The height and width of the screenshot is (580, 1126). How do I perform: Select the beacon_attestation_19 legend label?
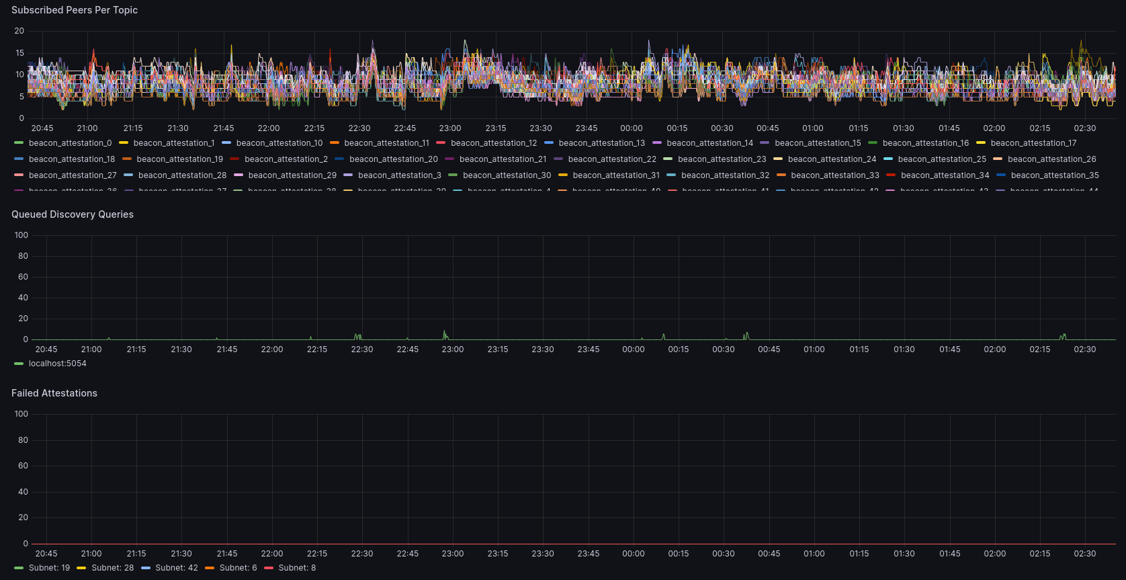coord(179,159)
